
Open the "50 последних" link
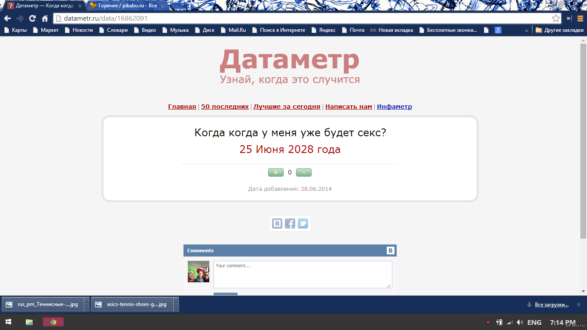point(225,107)
